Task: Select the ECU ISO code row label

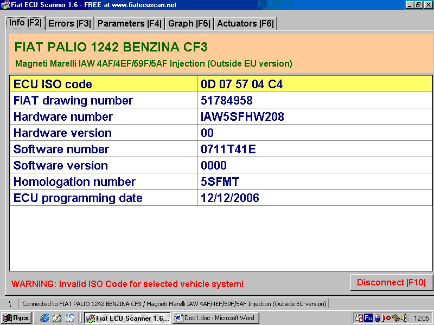Action: 53,84
